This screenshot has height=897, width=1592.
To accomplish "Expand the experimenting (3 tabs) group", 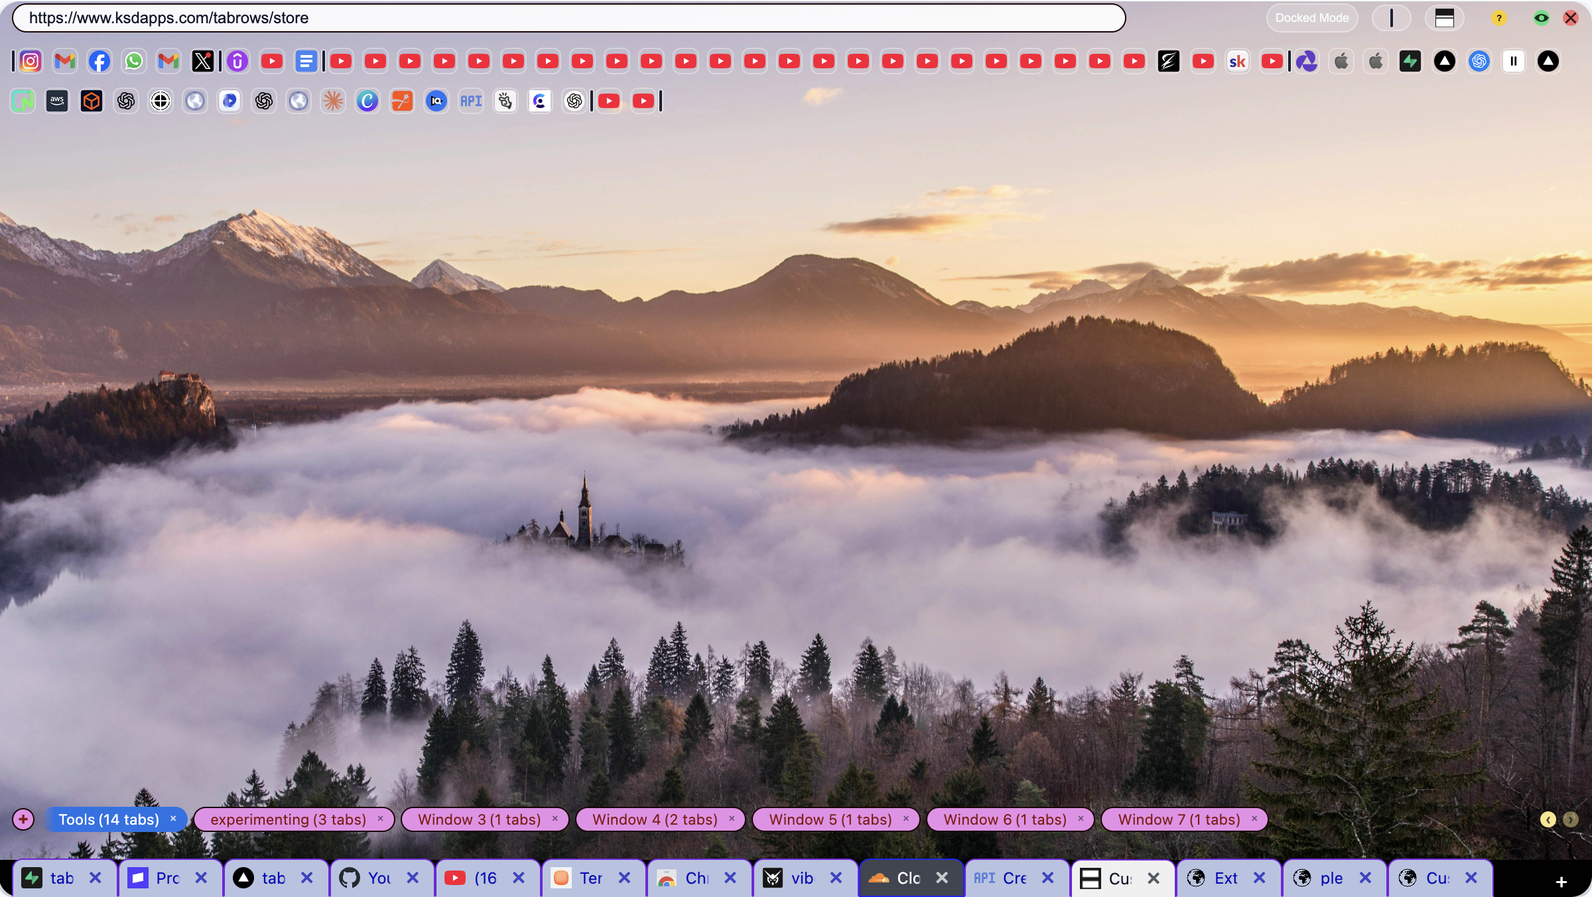I will (288, 819).
